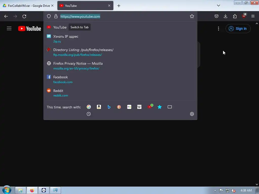Search only in open Tabs
Image resolution: width=259 pixels, height=194 pixels.
click(x=170, y=107)
